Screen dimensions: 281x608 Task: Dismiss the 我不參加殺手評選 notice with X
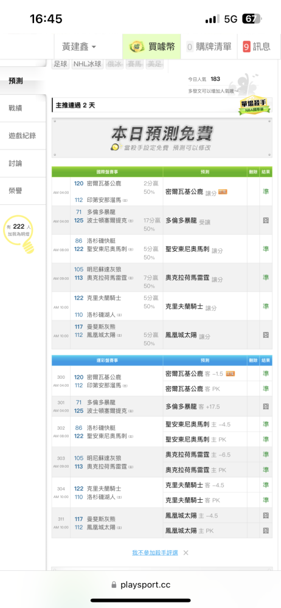[186, 553]
